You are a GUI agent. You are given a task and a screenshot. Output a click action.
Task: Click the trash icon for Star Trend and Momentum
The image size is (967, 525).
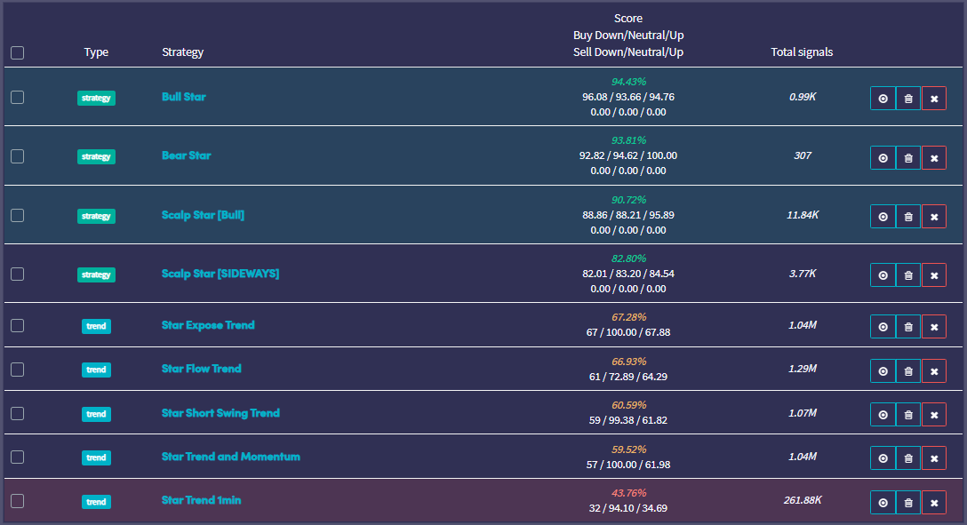click(x=908, y=457)
